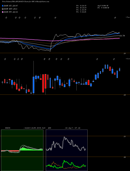
Task: Click the 'Pre V: 0.003 M' value
Action: (103, 8)
